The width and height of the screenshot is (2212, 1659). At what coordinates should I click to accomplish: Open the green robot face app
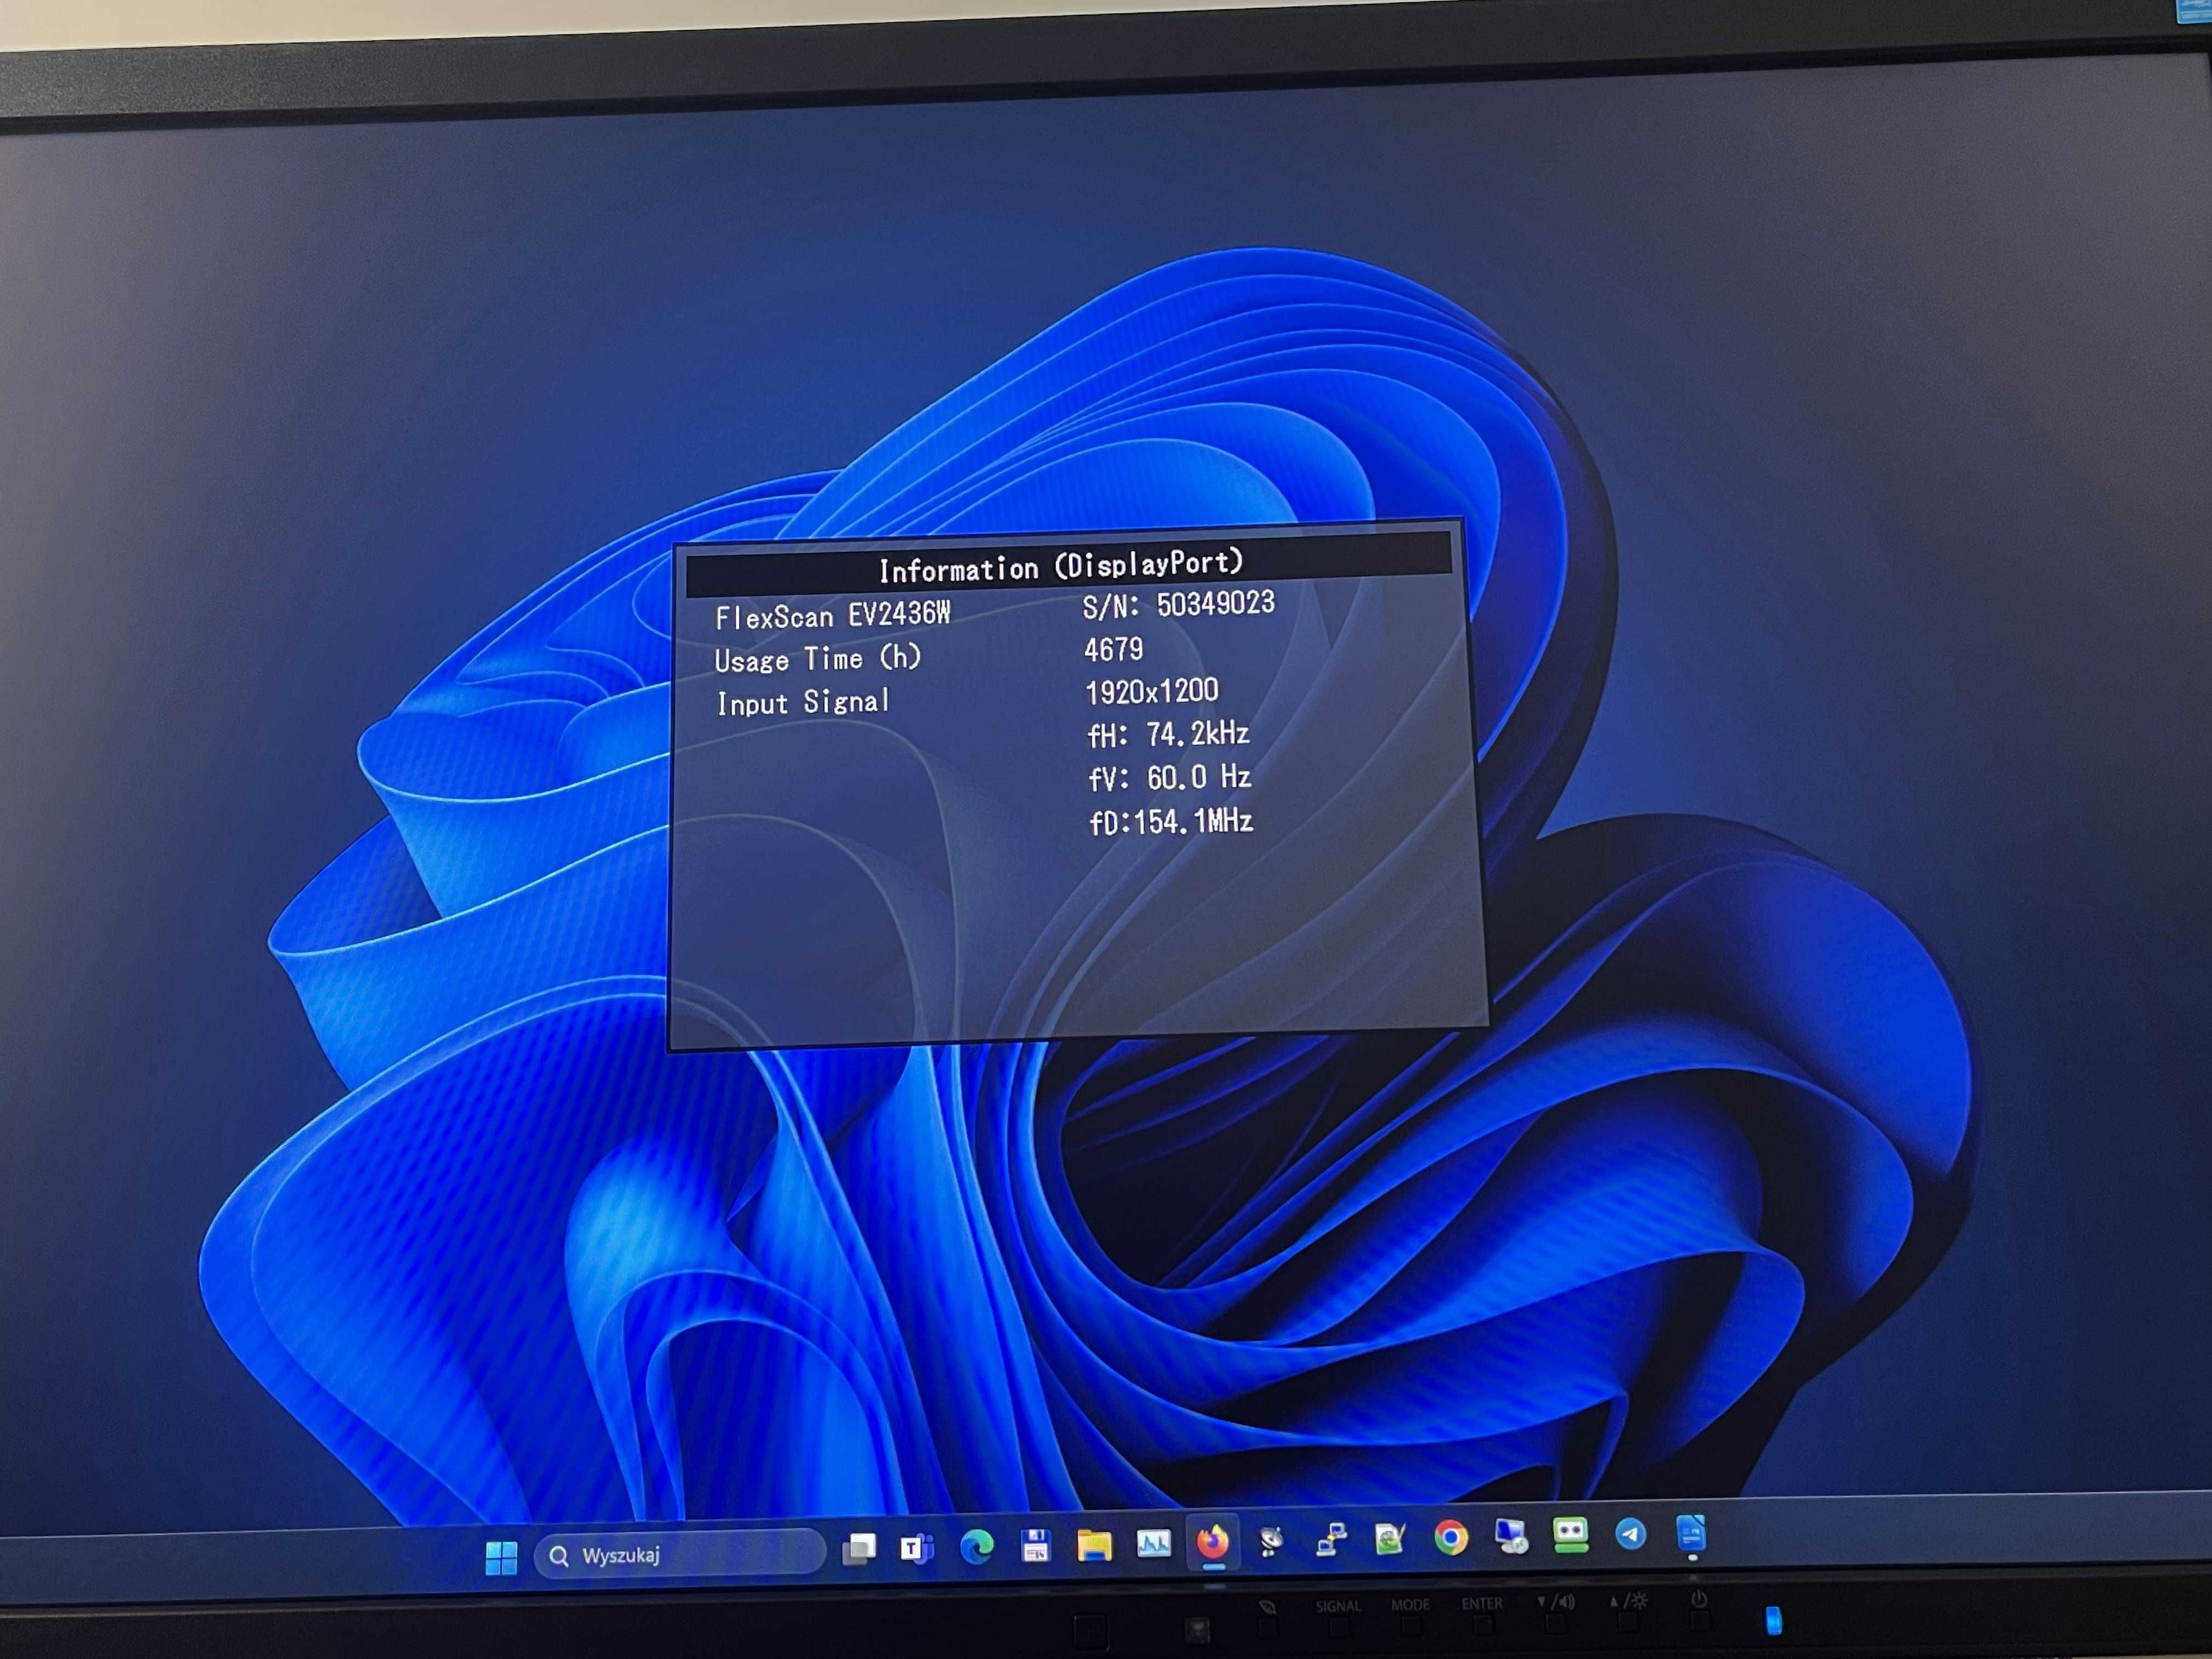coord(1570,1535)
